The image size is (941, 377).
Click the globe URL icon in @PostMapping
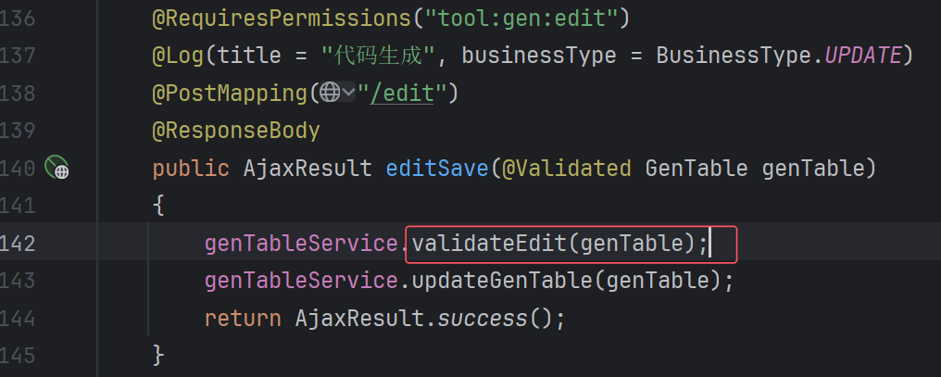click(x=330, y=93)
